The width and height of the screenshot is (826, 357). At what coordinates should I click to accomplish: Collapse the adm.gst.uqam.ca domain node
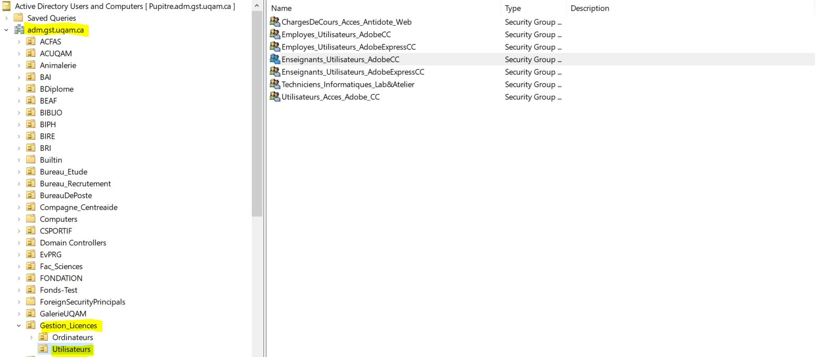(6, 30)
